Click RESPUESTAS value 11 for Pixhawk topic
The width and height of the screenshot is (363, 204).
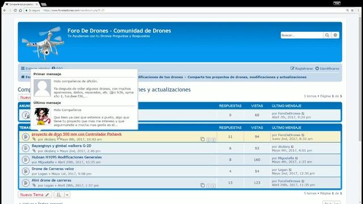(x=230, y=137)
